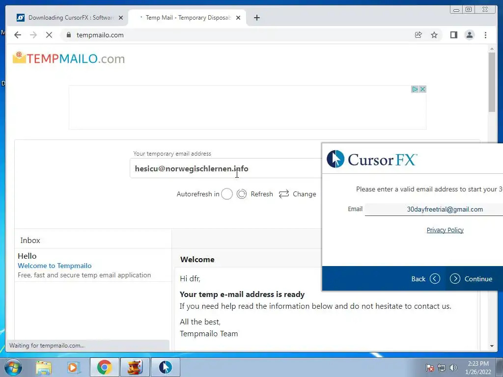This screenshot has height=377, width=503.
Task: Click the Change arrows icon
Action: pyautogui.click(x=284, y=194)
